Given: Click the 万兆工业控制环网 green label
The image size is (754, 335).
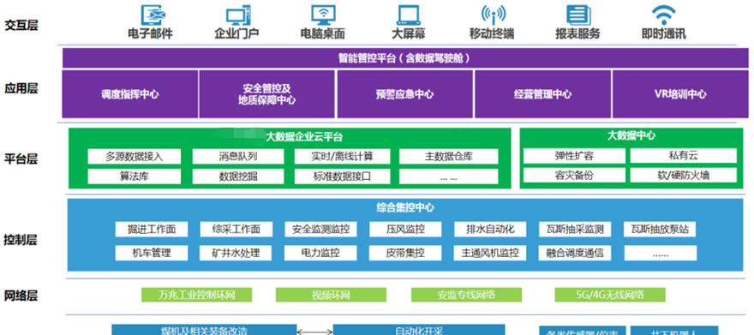Looking at the screenshot, I should click(x=197, y=295).
